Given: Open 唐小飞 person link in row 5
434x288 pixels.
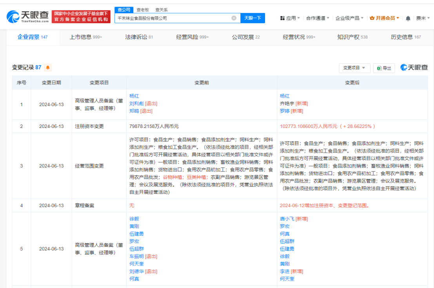Looking at the screenshot, I should click(287, 219).
